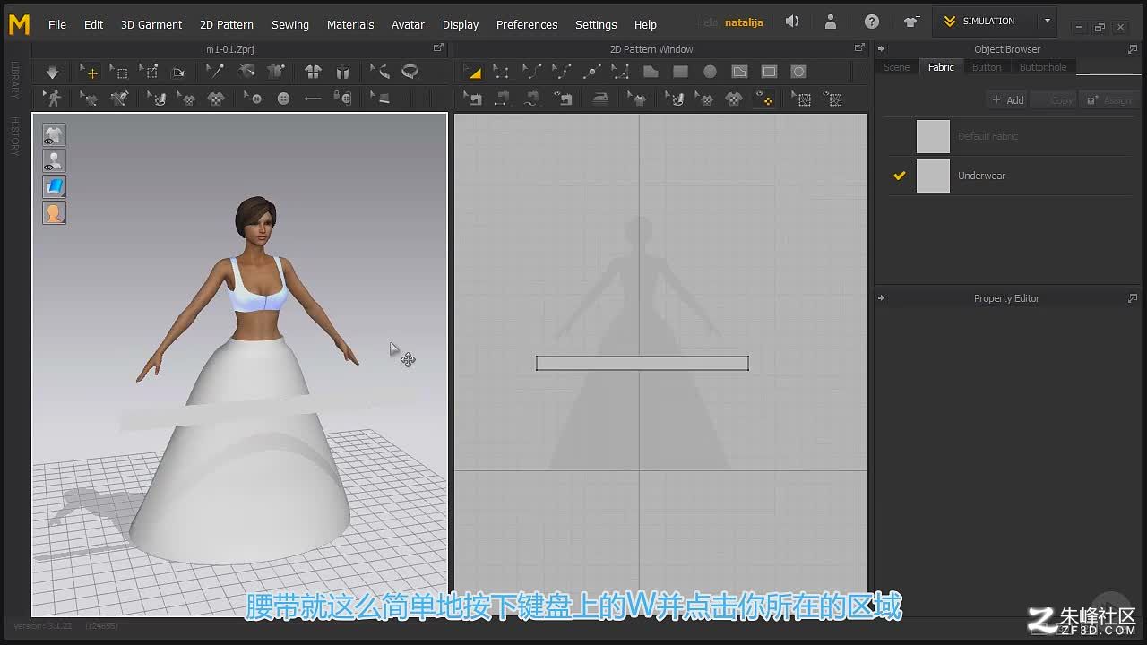Open the Sewing menu
Image resolution: width=1147 pixels, height=645 pixels.
click(290, 24)
